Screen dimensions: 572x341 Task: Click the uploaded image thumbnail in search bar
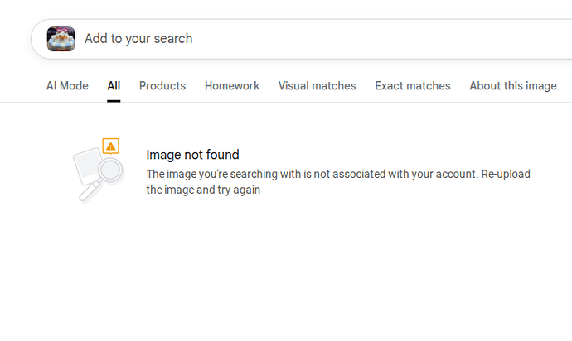[61, 39]
